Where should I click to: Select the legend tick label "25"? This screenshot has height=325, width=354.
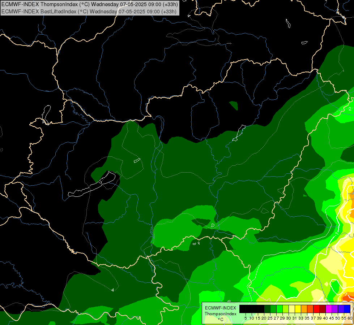click(270, 318)
